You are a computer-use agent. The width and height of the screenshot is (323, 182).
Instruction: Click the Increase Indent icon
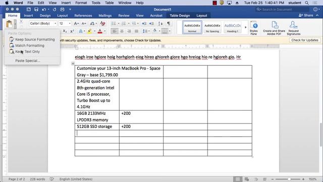point(151,24)
